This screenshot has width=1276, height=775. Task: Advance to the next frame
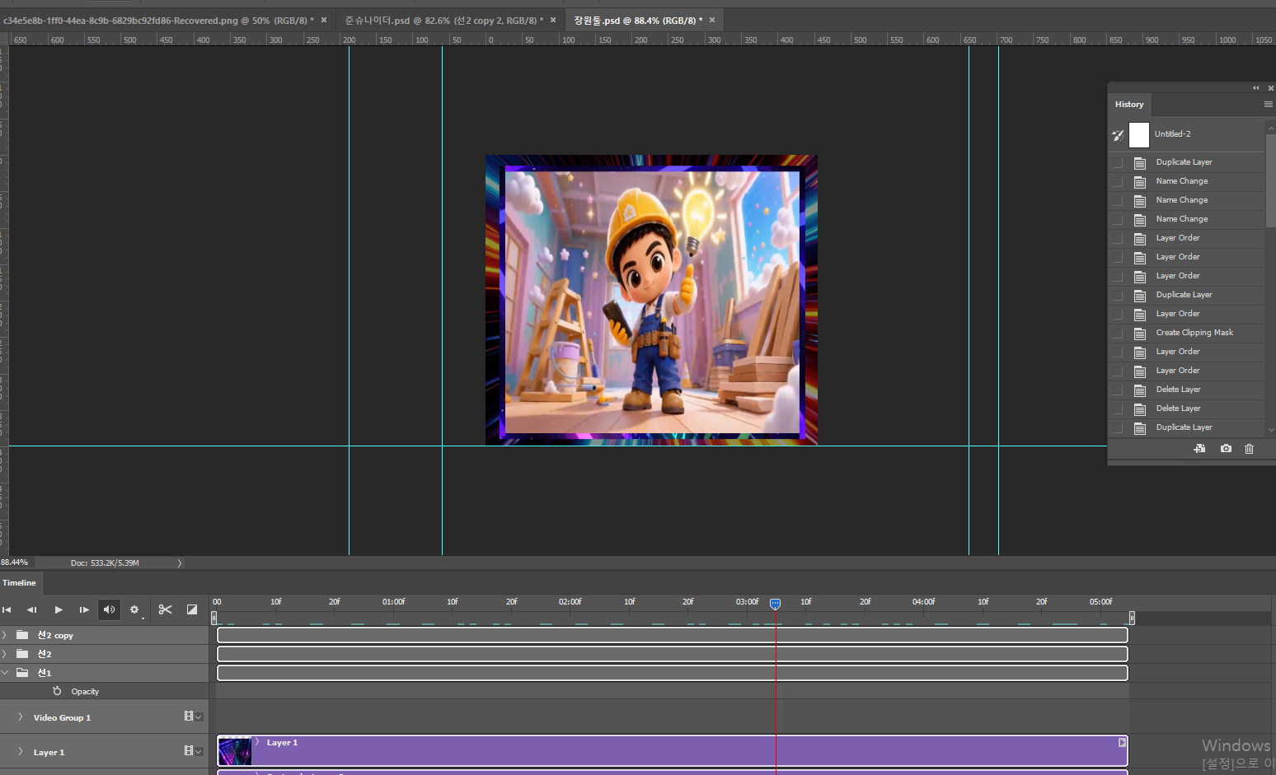84,609
